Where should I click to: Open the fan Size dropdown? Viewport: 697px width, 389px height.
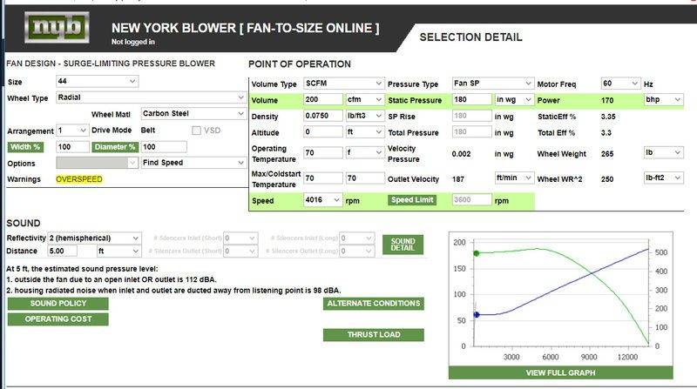[97, 81]
